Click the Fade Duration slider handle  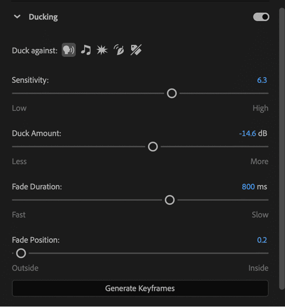[x=169, y=200]
